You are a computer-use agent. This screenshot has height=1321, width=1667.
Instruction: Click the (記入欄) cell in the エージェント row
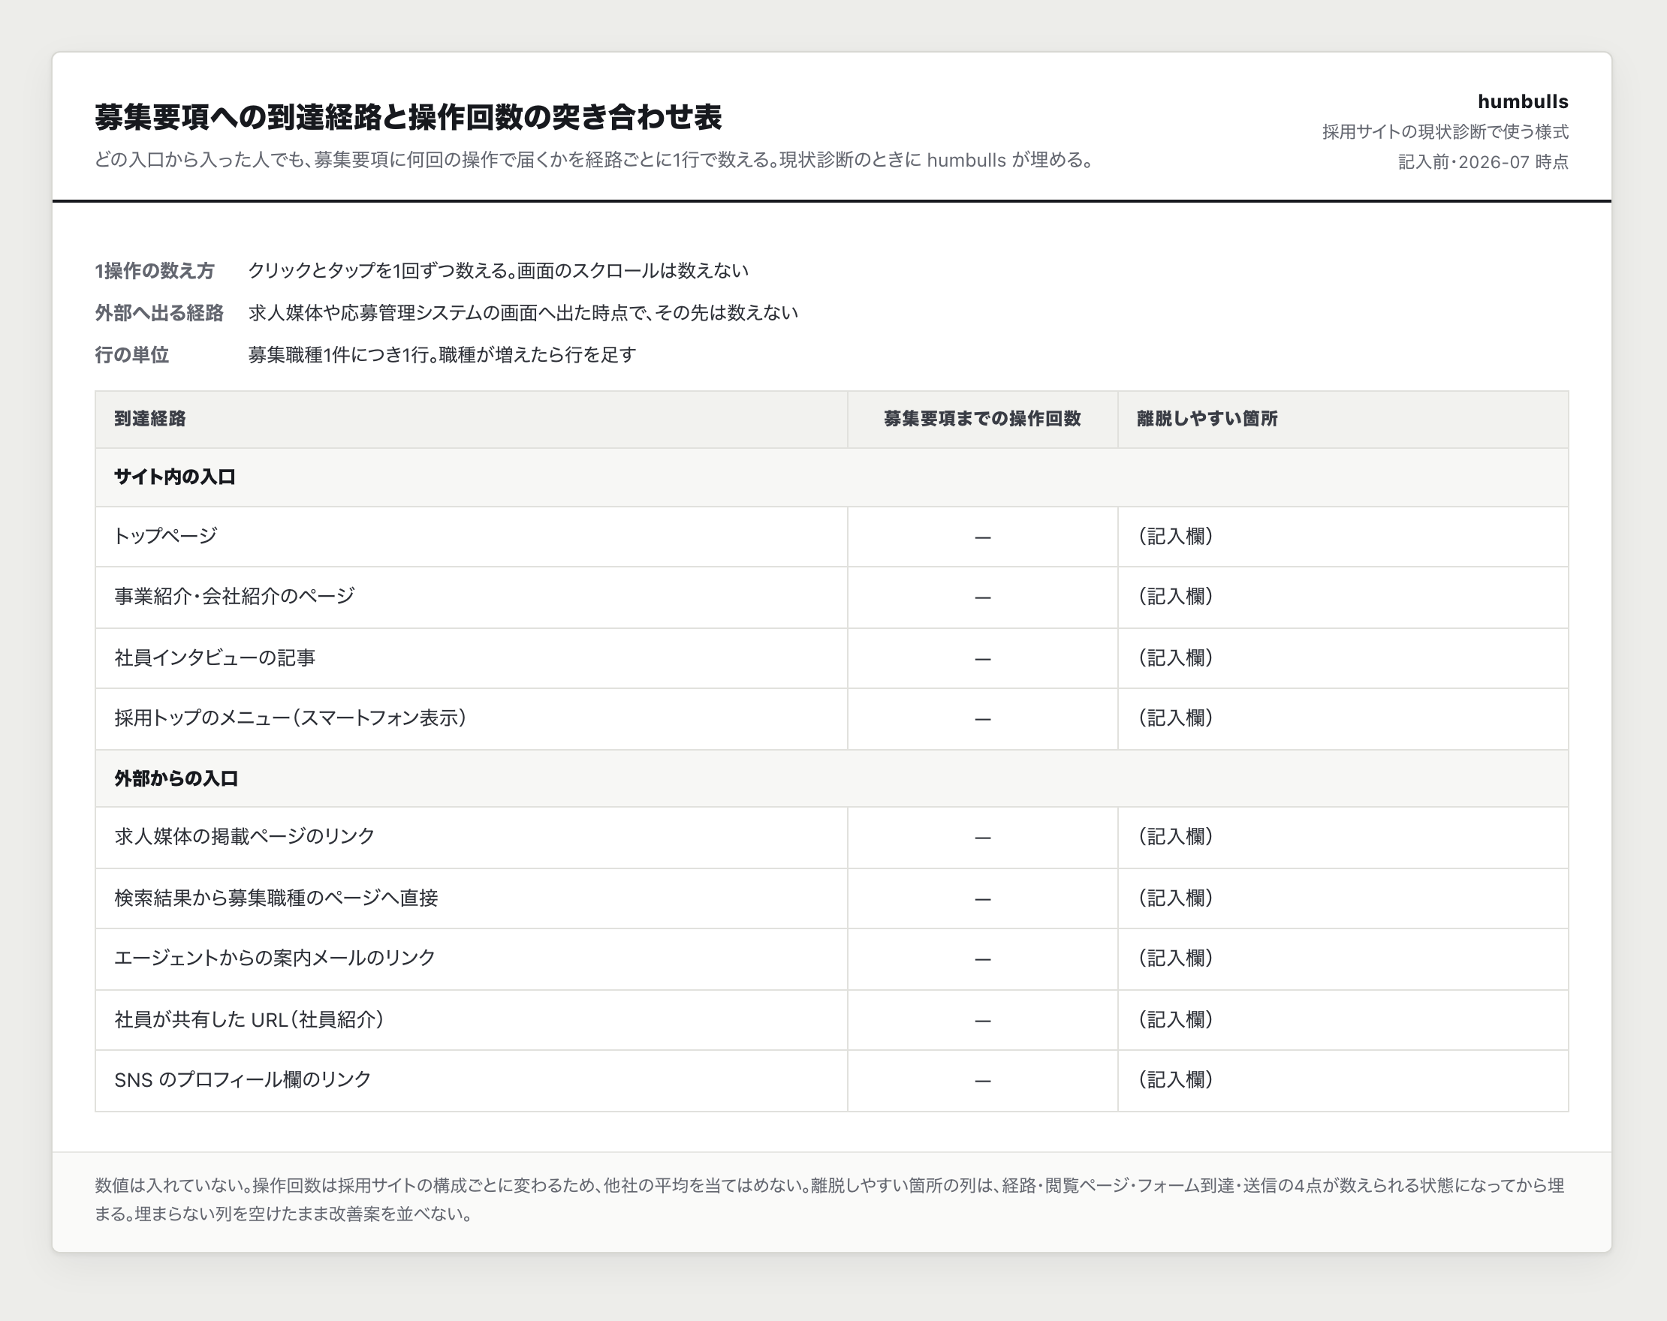click(1343, 958)
